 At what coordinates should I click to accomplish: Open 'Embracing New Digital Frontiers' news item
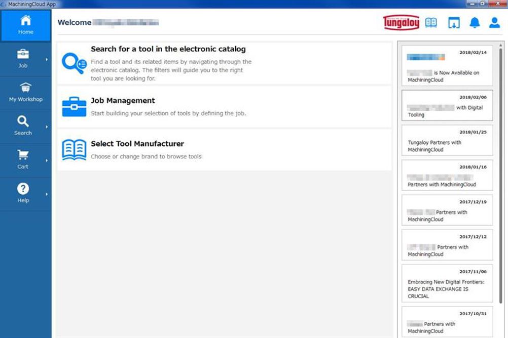pyautogui.click(x=447, y=284)
